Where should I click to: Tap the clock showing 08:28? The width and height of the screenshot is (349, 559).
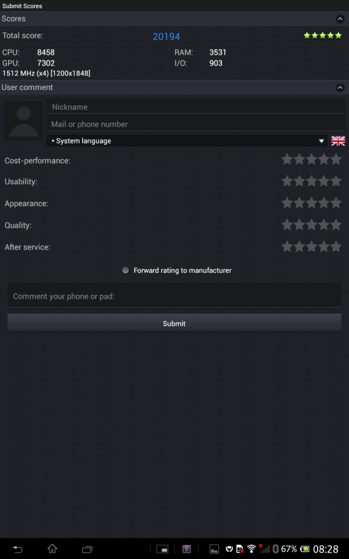(326, 549)
